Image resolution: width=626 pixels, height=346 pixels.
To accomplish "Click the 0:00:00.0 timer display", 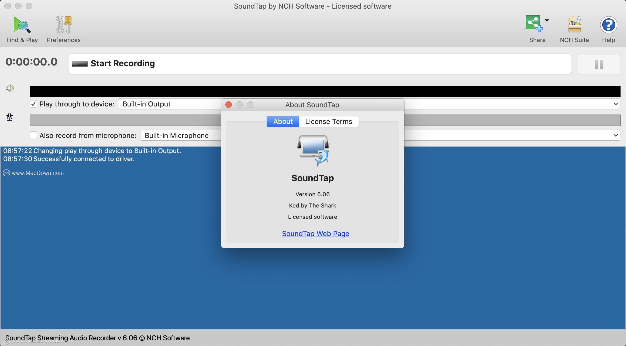I will tap(32, 62).
